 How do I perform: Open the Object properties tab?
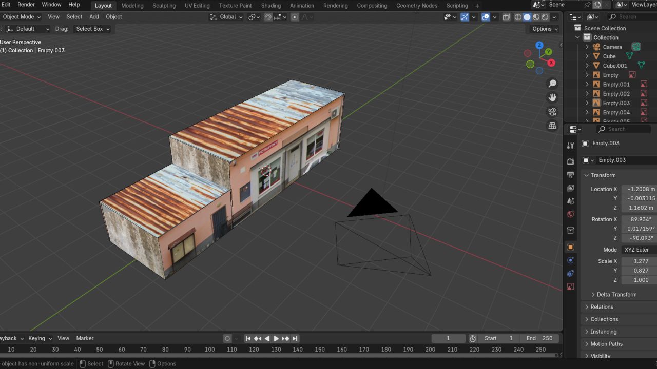[570, 247]
